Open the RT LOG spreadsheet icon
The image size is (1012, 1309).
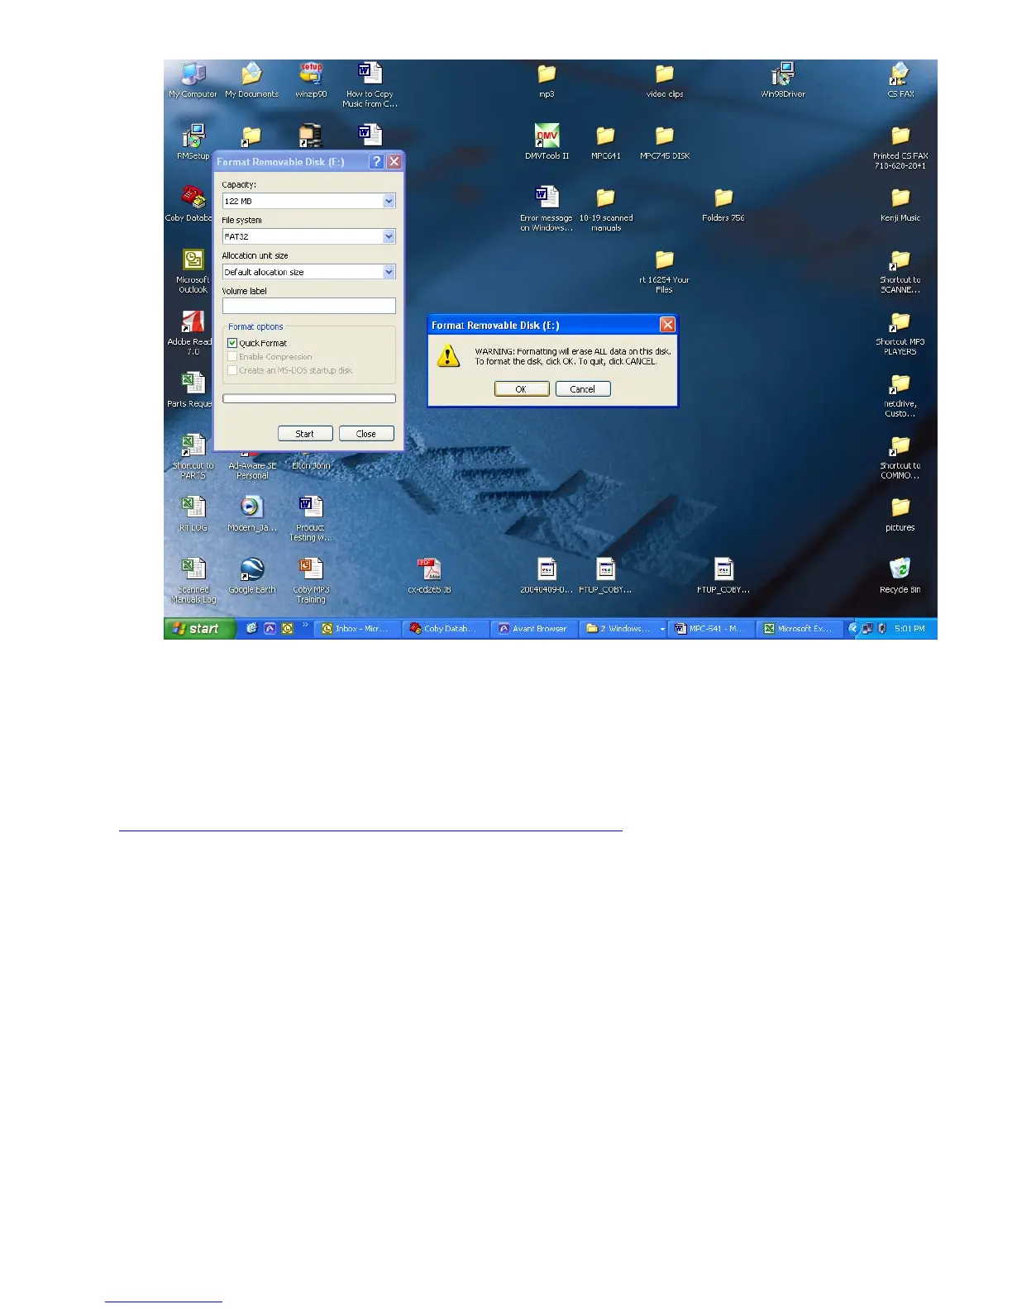click(x=193, y=514)
